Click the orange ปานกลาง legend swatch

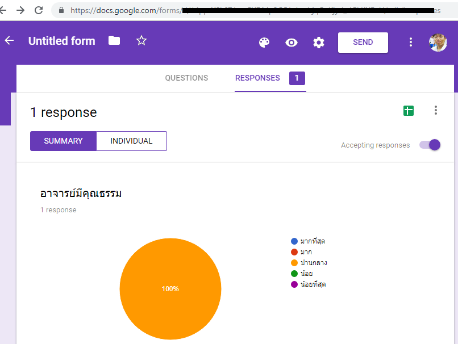[294, 263]
